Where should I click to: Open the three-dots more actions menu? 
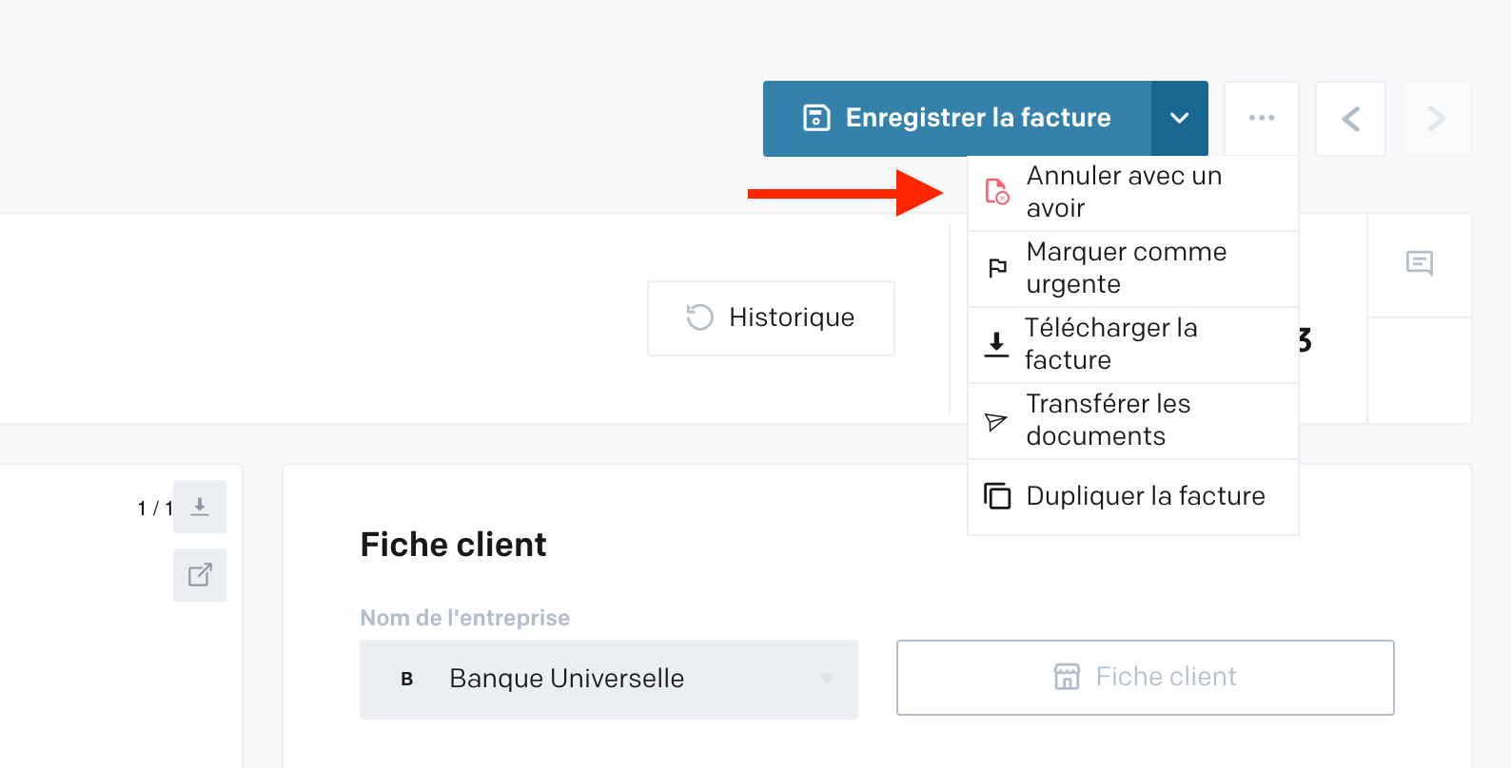point(1262,118)
